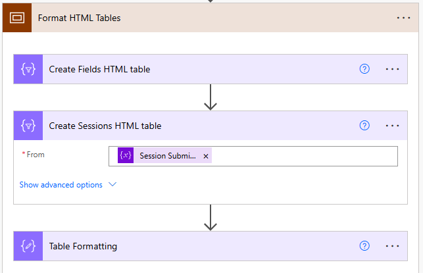Collapse the Create Sessions HTML table header
The image size is (423, 273).
[197, 126]
